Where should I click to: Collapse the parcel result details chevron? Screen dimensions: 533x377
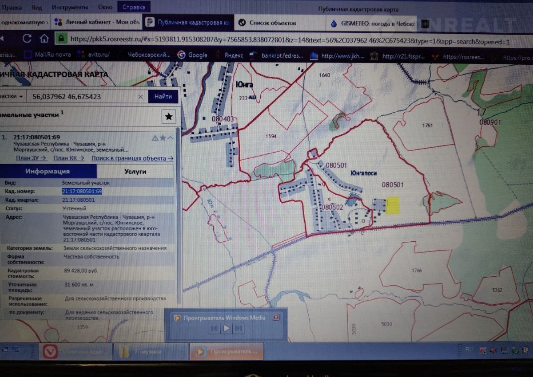pos(170,138)
